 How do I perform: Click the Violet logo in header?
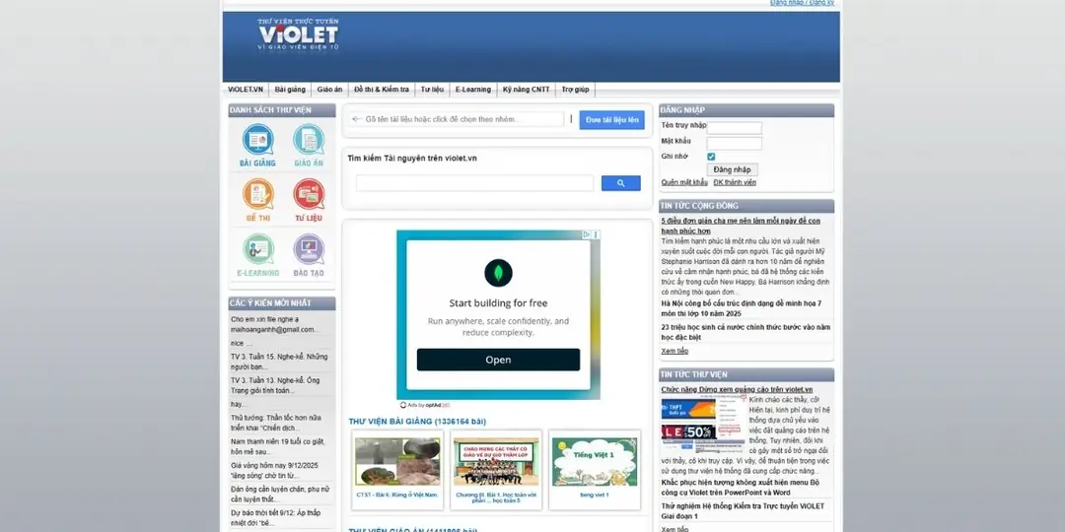point(298,34)
